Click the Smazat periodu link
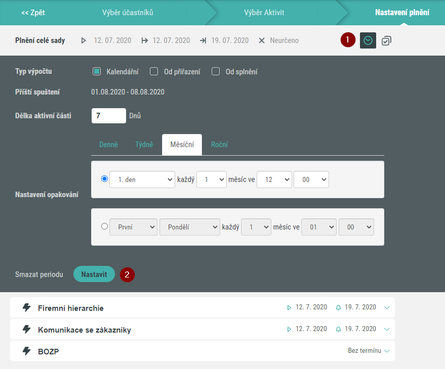This screenshot has width=445, height=369. [39, 274]
